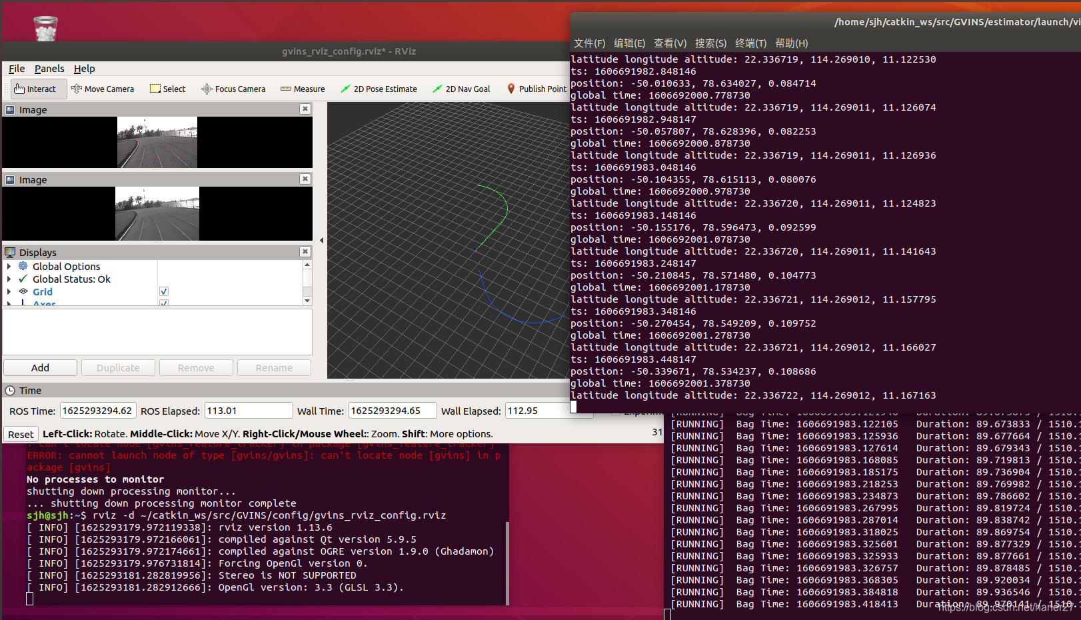Screen dimensions: 1081x620
Task: Click the Global Status checkmark icon
Action: [23, 279]
